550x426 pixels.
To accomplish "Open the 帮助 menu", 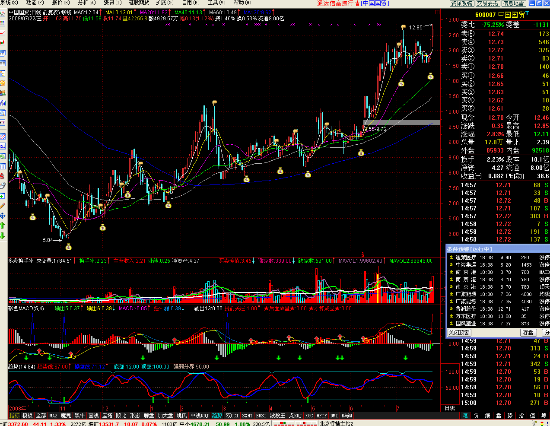I will [x=242, y=3].
